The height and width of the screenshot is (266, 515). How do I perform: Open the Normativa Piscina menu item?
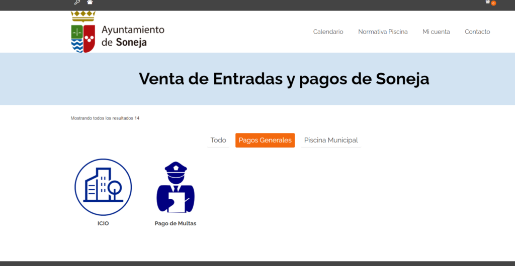tap(383, 32)
